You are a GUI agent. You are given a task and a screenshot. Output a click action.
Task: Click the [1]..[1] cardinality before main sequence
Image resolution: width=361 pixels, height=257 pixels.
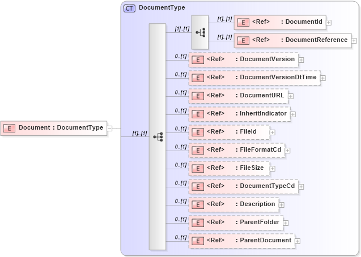(x=139, y=134)
